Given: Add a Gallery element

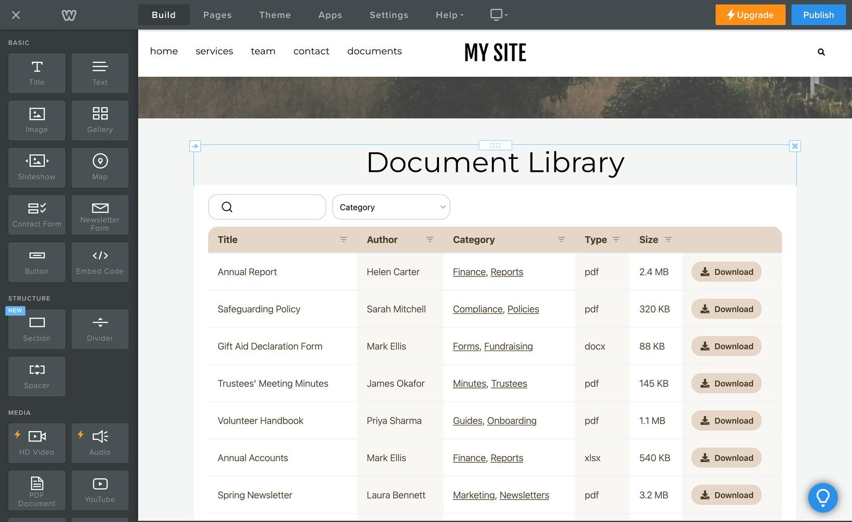Looking at the screenshot, I should pos(100,121).
